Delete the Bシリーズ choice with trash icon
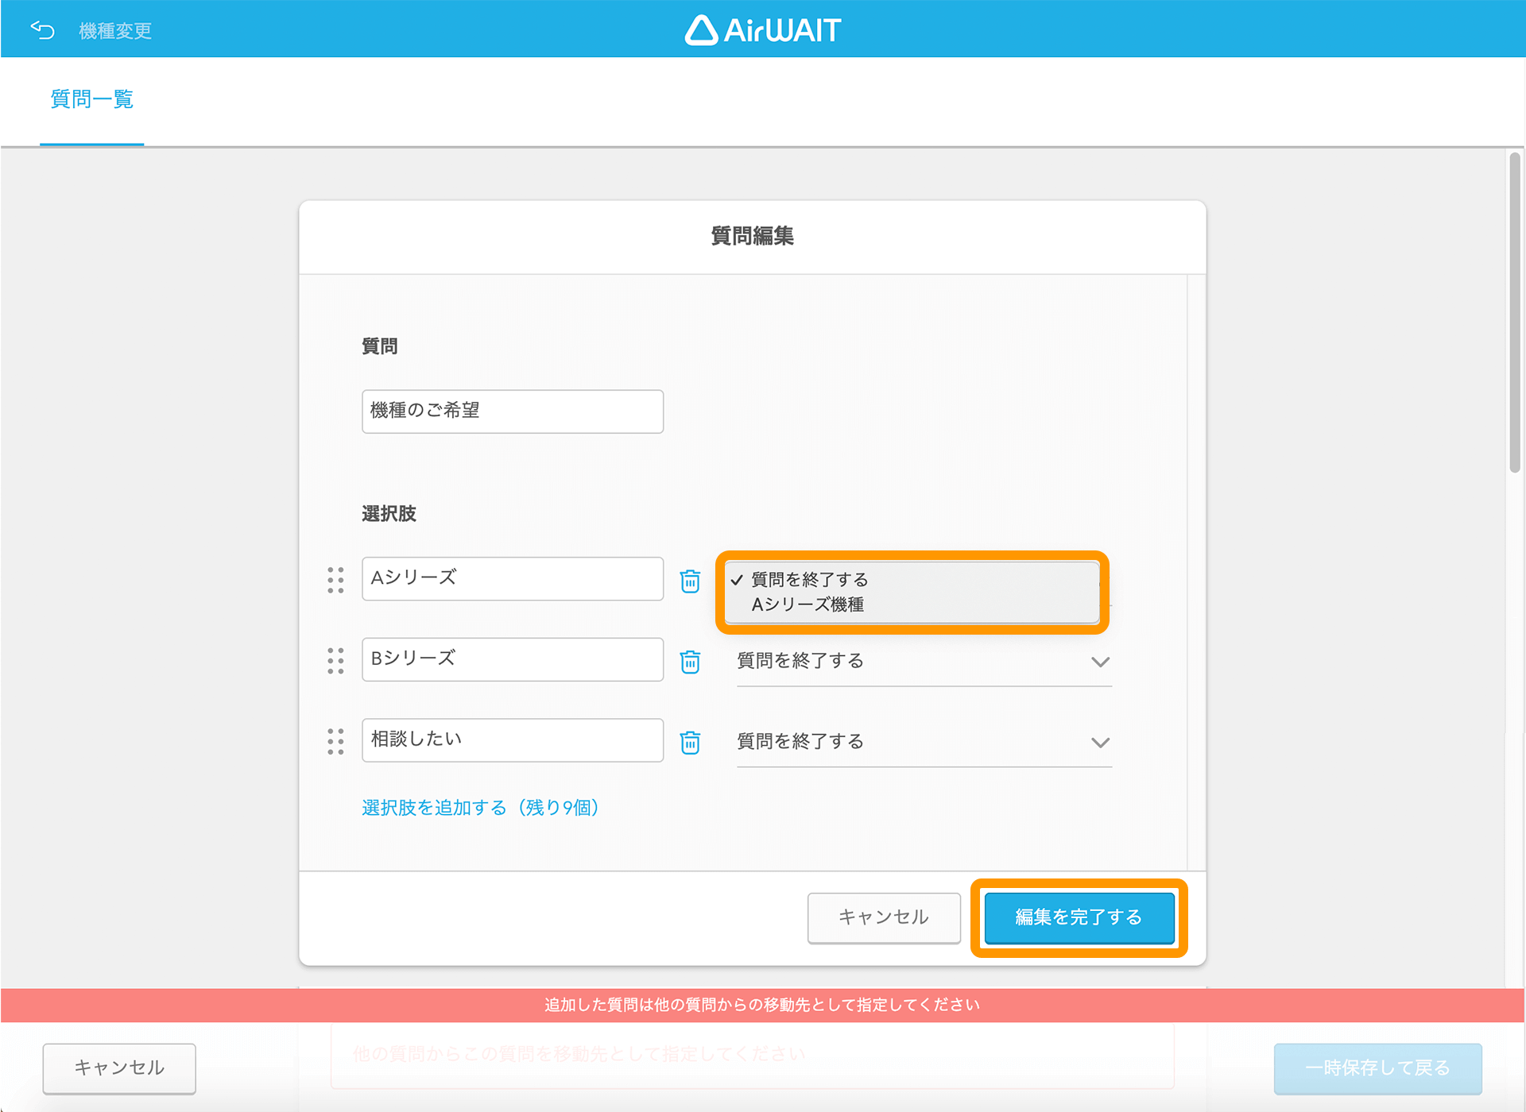The image size is (1526, 1112). pos(690,661)
